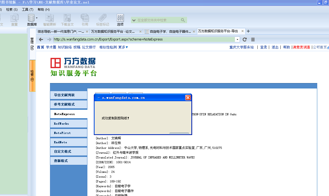
Task: Go back with the browser back arrow
Action: [x=41, y=39]
